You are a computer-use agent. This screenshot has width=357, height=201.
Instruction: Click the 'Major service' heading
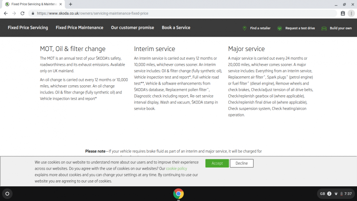coord(246,49)
